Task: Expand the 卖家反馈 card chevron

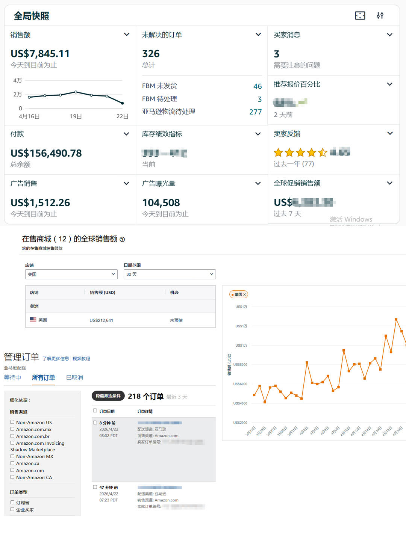Action: (390, 133)
